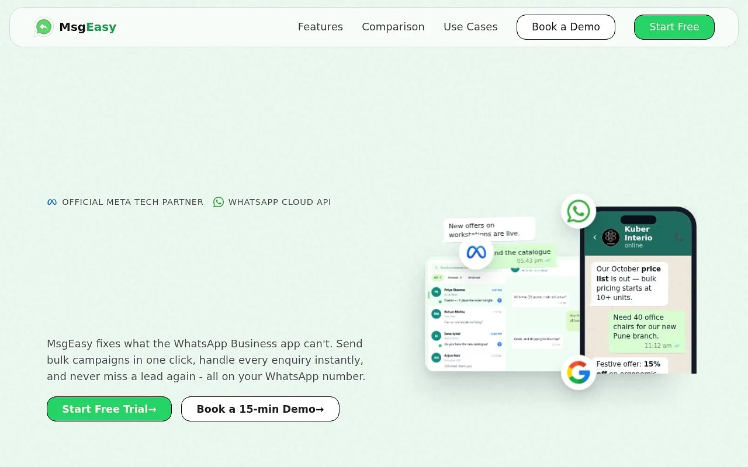748x467 pixels.
Task: Click the 'New offers on workstations are live.' bubble
Action: pyautogui.click(x=489, y=229)
